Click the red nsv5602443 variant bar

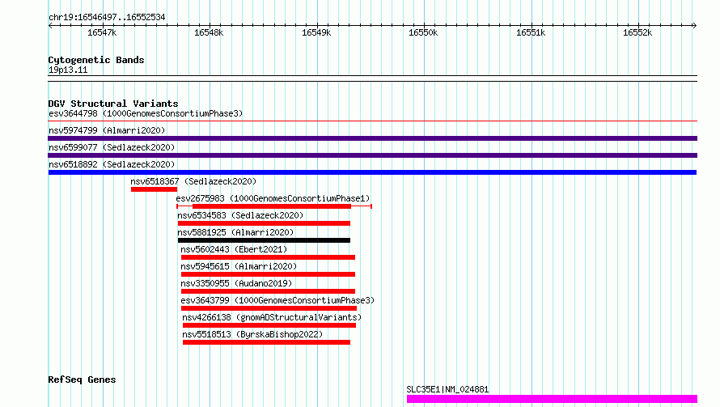(268, 257)
